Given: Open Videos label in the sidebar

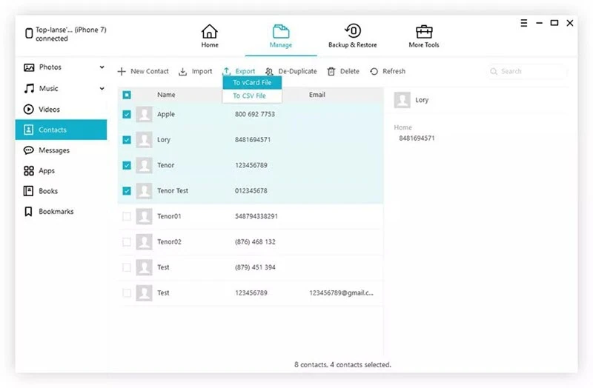Looking at the screenshot, I should point(49,109).
